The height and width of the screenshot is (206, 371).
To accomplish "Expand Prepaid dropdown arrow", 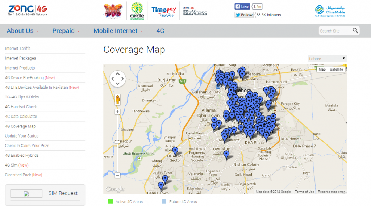I will tap(78, 31).
